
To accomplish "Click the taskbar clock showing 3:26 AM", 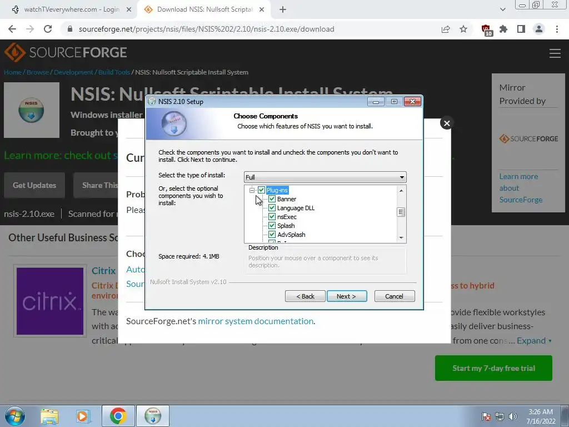I will (541, 416).
